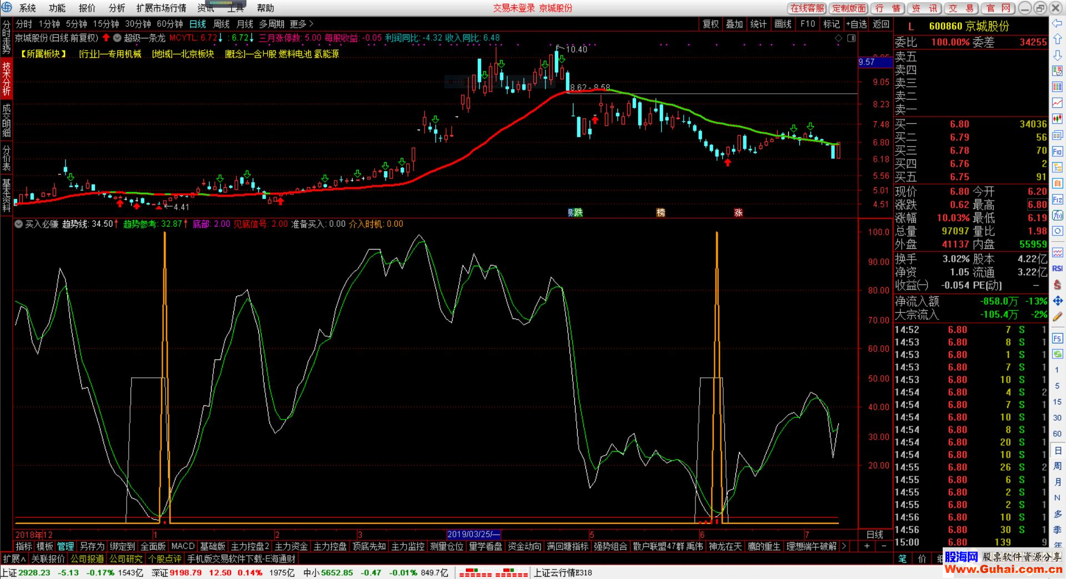
Task: Select the pencil drawing tool icon
Action: click(x=1057, y=317)
